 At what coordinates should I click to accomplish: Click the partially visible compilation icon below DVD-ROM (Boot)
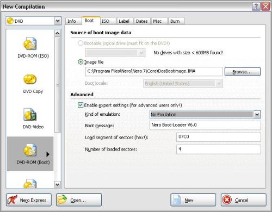click(30, 183)
